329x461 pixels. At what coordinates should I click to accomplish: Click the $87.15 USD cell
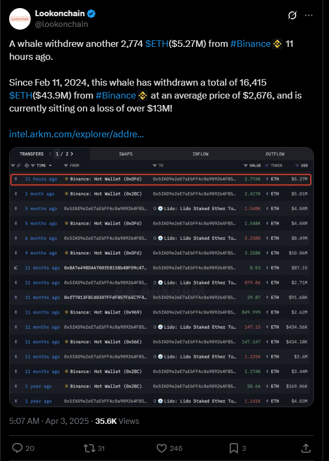pyautogui.click(x=299, y=268)
